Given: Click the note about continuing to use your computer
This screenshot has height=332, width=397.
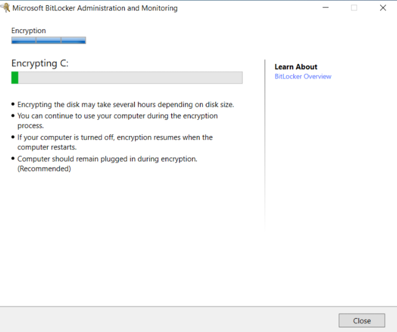Looking at the screenshot, I should click(x=117, y=116).
